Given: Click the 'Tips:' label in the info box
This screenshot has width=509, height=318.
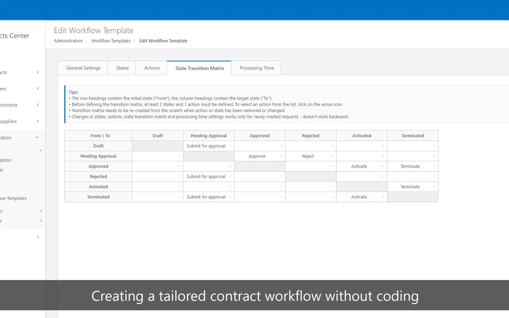Looking at the screenshot, I should click(73, 92).
